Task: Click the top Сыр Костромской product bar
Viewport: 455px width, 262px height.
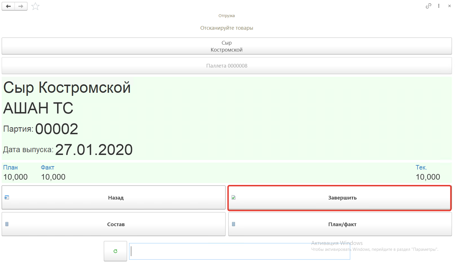Action: click(x=227, y=46)
